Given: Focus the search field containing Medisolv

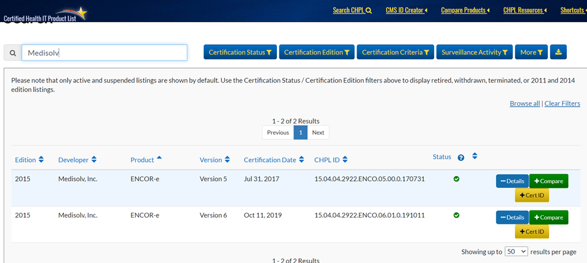Looking at the screenshot, I should coord(105,53).
